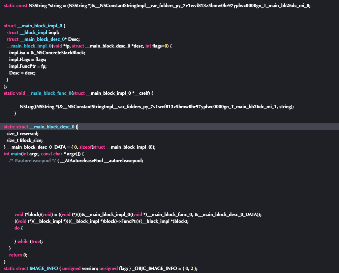Viewport: 339px width, 273px height.
Task: Click the "Desc = desc;" assignment line
Action: (22, 73)
